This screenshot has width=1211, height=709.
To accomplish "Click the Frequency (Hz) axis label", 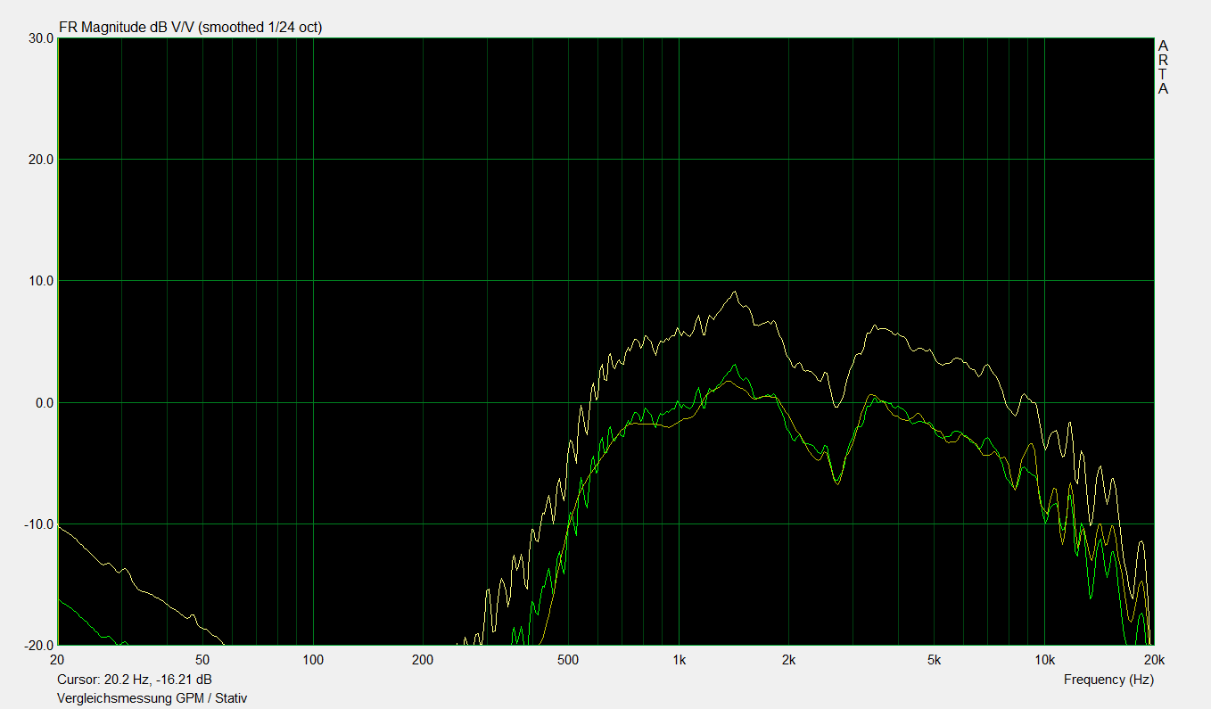I will pyautogui.click(x=1108, y=680).
